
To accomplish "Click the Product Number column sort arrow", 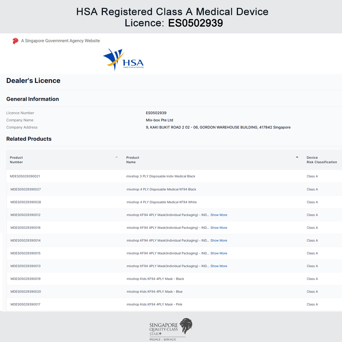I will (x=117, y=157).
